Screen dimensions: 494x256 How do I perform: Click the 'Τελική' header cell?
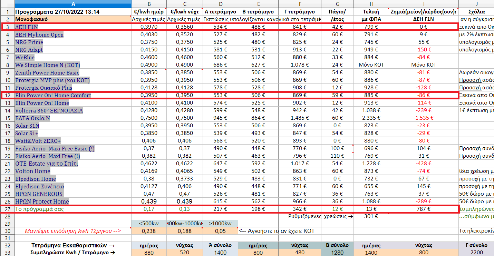coord(371,12)
